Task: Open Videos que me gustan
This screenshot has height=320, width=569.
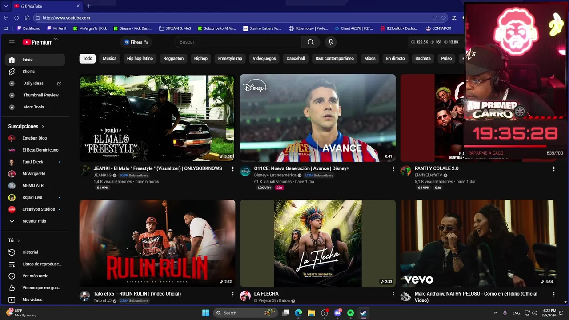Action: (x=35, y=288)
